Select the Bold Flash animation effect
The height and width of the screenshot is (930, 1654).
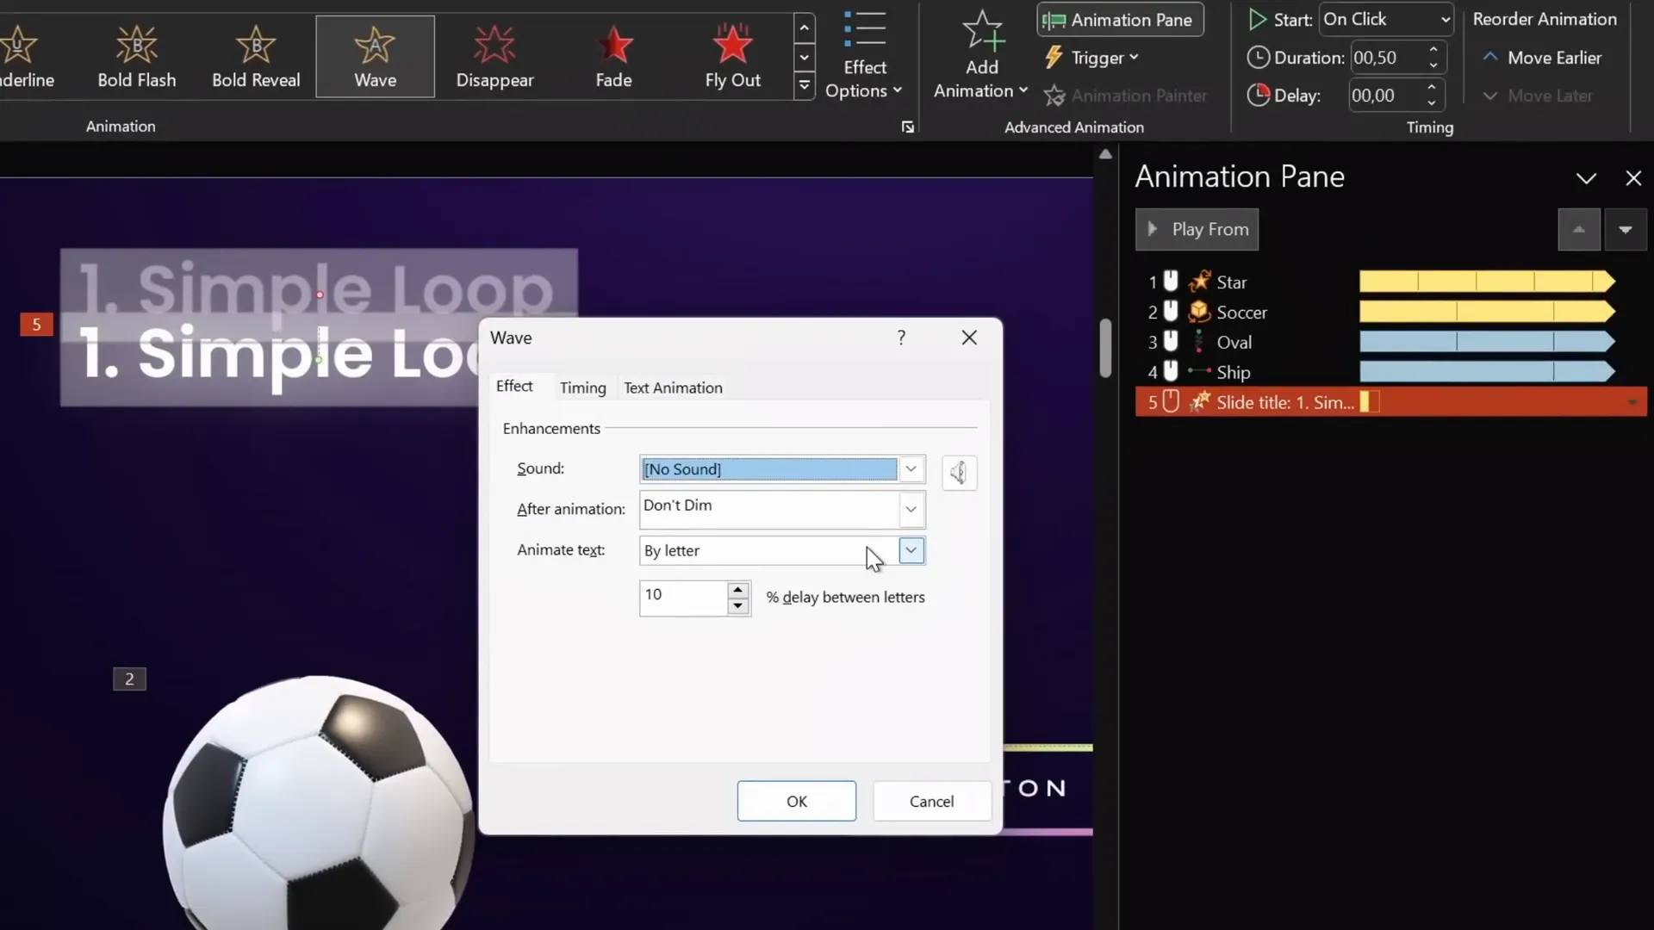click(136, 57)
